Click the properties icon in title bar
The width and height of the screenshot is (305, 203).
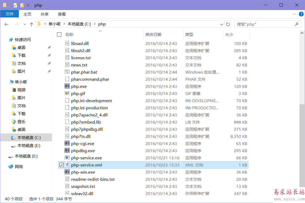tap(15, 5)
